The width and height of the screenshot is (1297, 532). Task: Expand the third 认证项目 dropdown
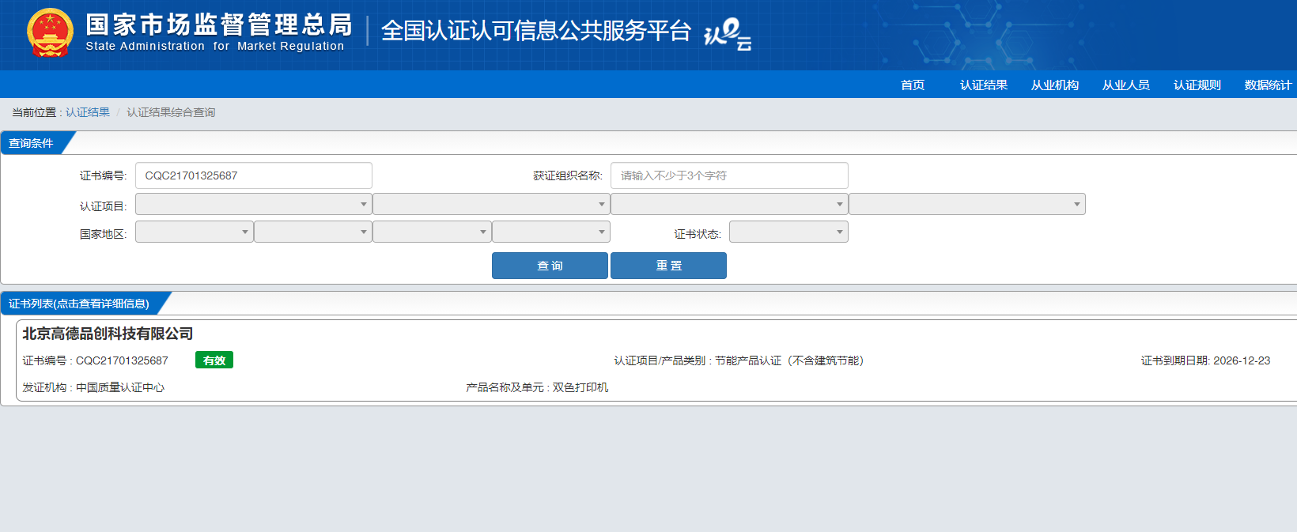729,204
